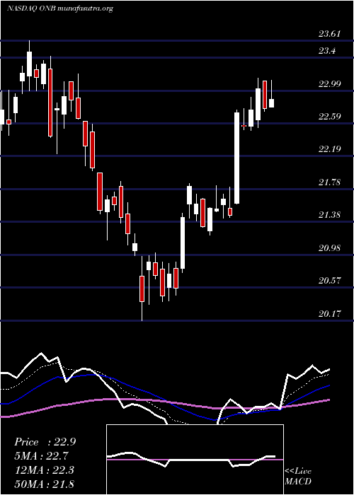Click inside the MACD inset chart panel
This screenshot has height=495, width=354.
tap(195, 460)
